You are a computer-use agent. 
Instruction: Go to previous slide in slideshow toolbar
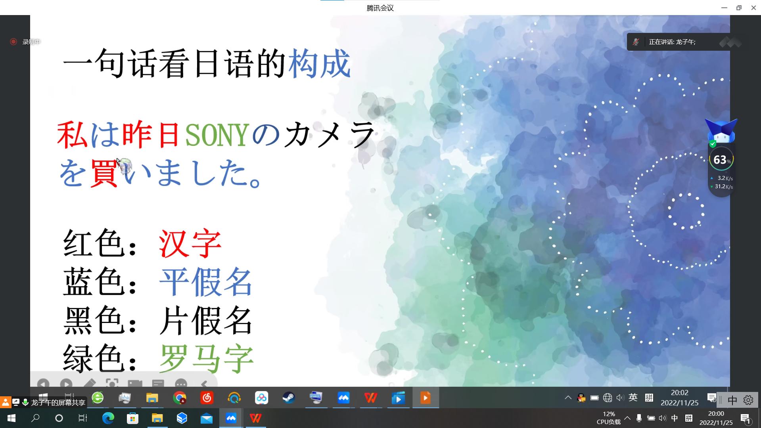[43, 384]
